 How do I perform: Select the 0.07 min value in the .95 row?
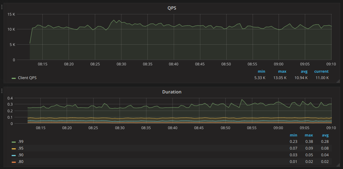[x=294, y=148]
